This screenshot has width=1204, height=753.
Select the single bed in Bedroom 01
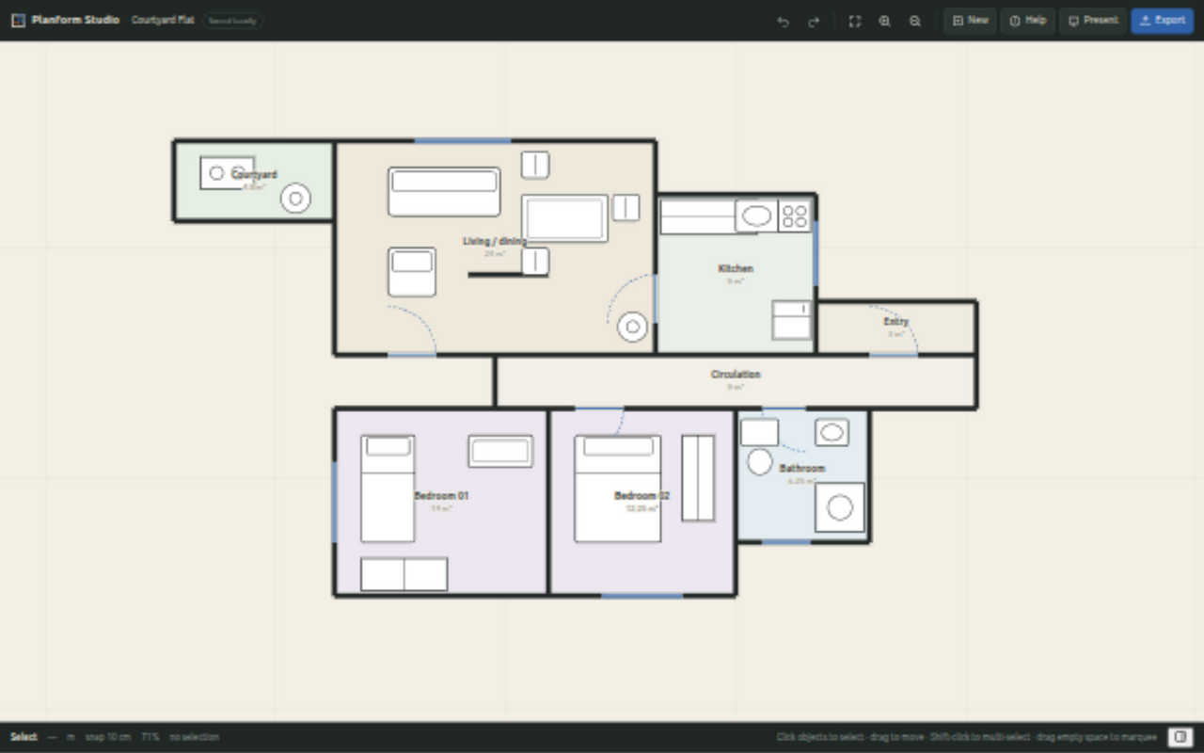coord(388,489)
